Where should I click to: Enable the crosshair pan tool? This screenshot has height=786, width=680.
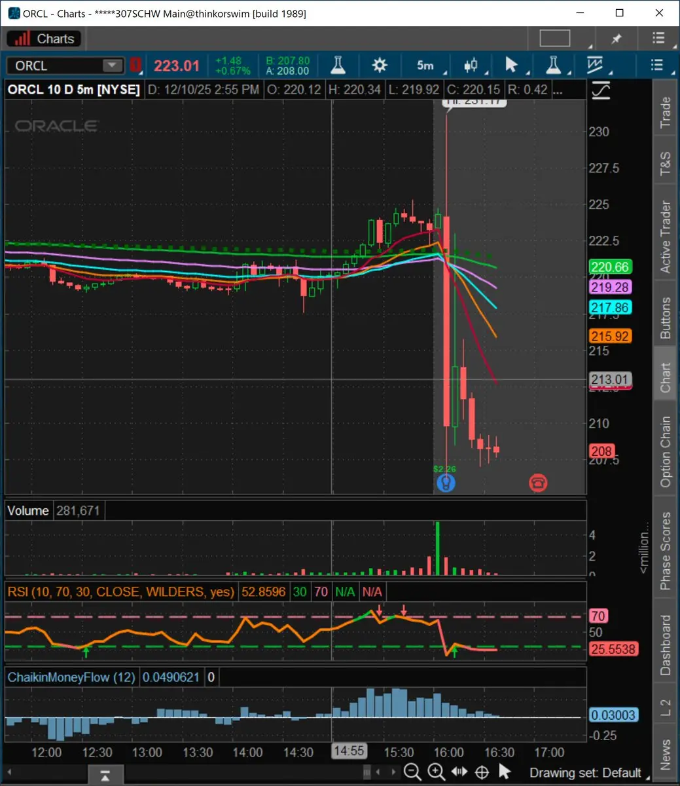tap(482, 772)
